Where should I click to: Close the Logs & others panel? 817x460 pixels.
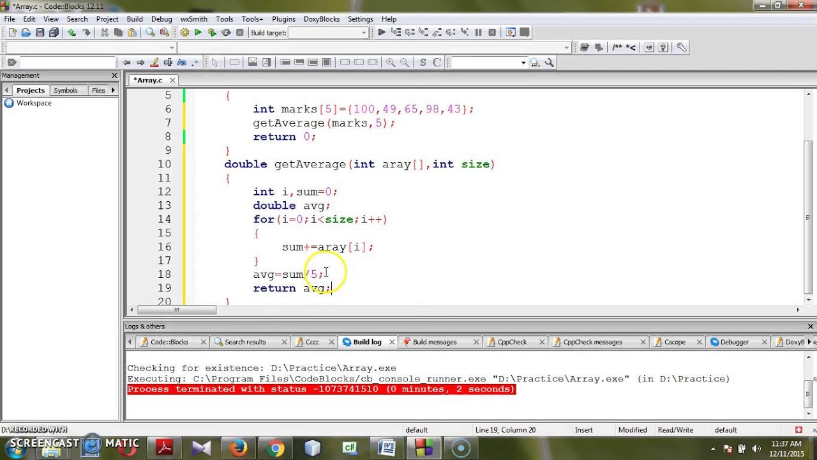tap(811, 326)
